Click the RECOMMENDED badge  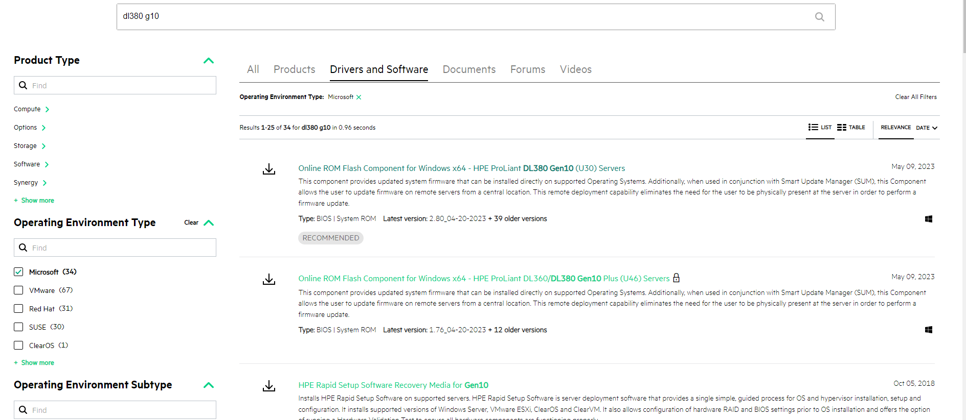click(x=331, y=238)
